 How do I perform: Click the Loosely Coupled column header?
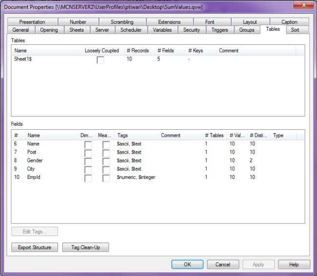(x=103, y=51)
